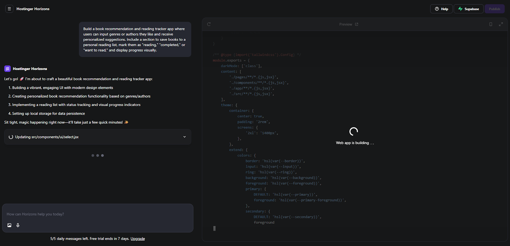
Task: Open preview in new tab icon
Action: click(357, 24)
